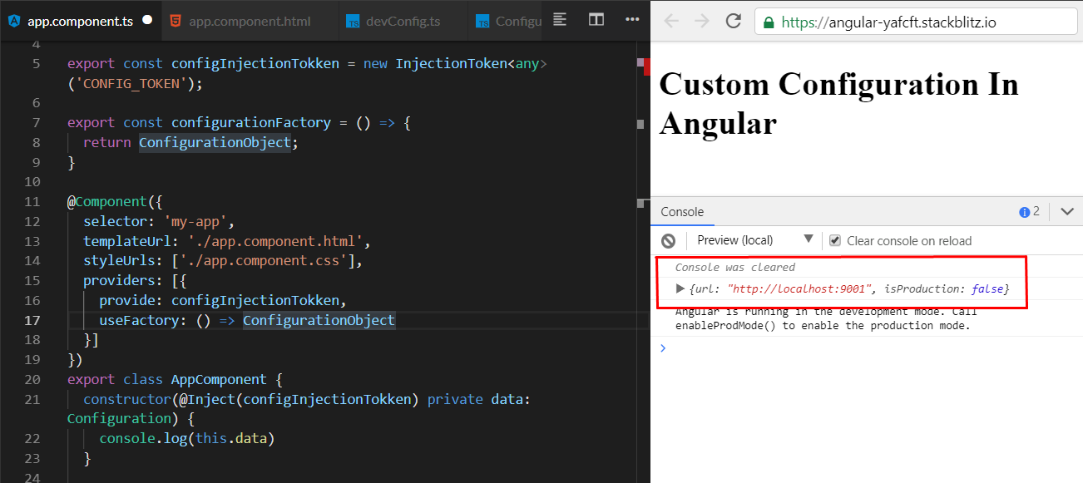Click the unsaved dot on app.component.ts tab
Image resolution: width=1083 pixels, height=483 pixels.
147,21
